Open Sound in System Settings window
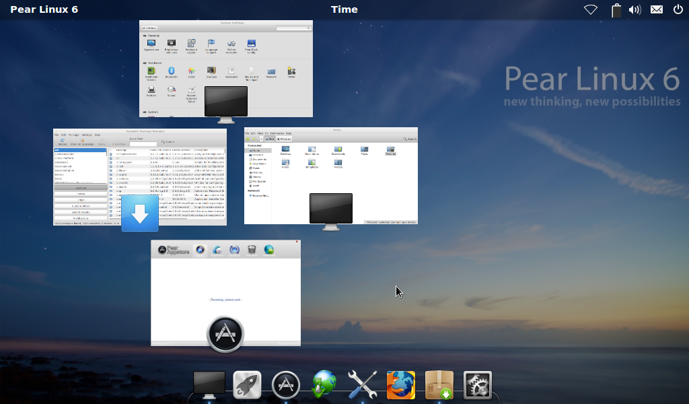Screen dimensions: 689x404 tap(172, 92)
